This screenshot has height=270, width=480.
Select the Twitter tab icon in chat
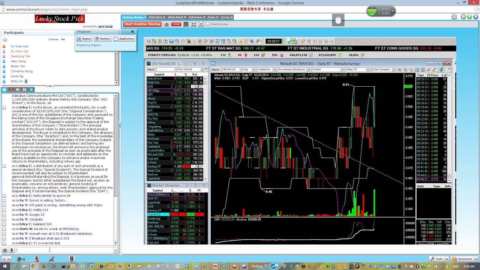(31, 90)
